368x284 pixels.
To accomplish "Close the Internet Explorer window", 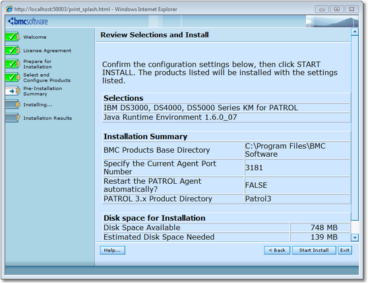I will pos(352,9).
